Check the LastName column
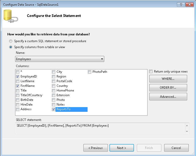Screen dimensions: 196x156 [x=18, y=81]
